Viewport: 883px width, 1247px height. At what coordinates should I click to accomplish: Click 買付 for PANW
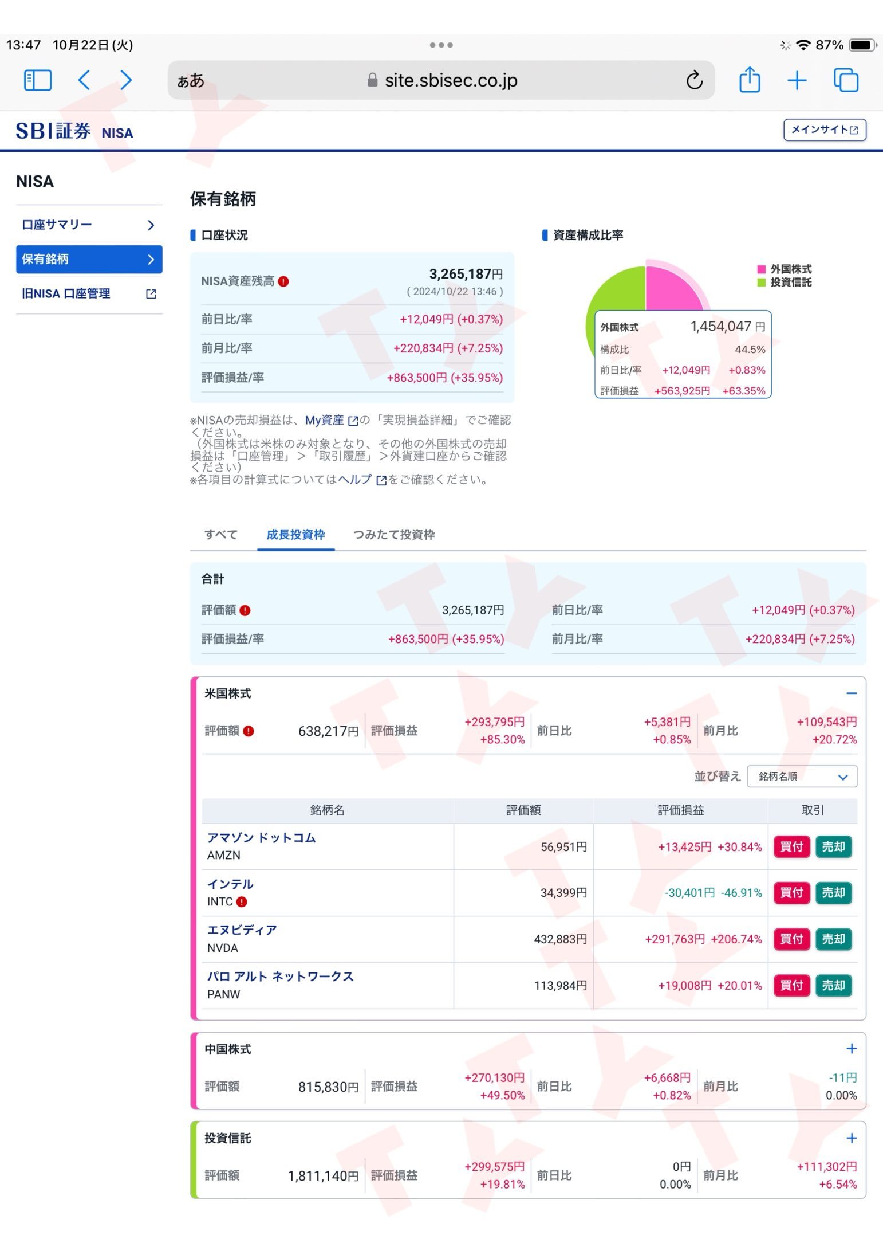[x=791, y=986]
